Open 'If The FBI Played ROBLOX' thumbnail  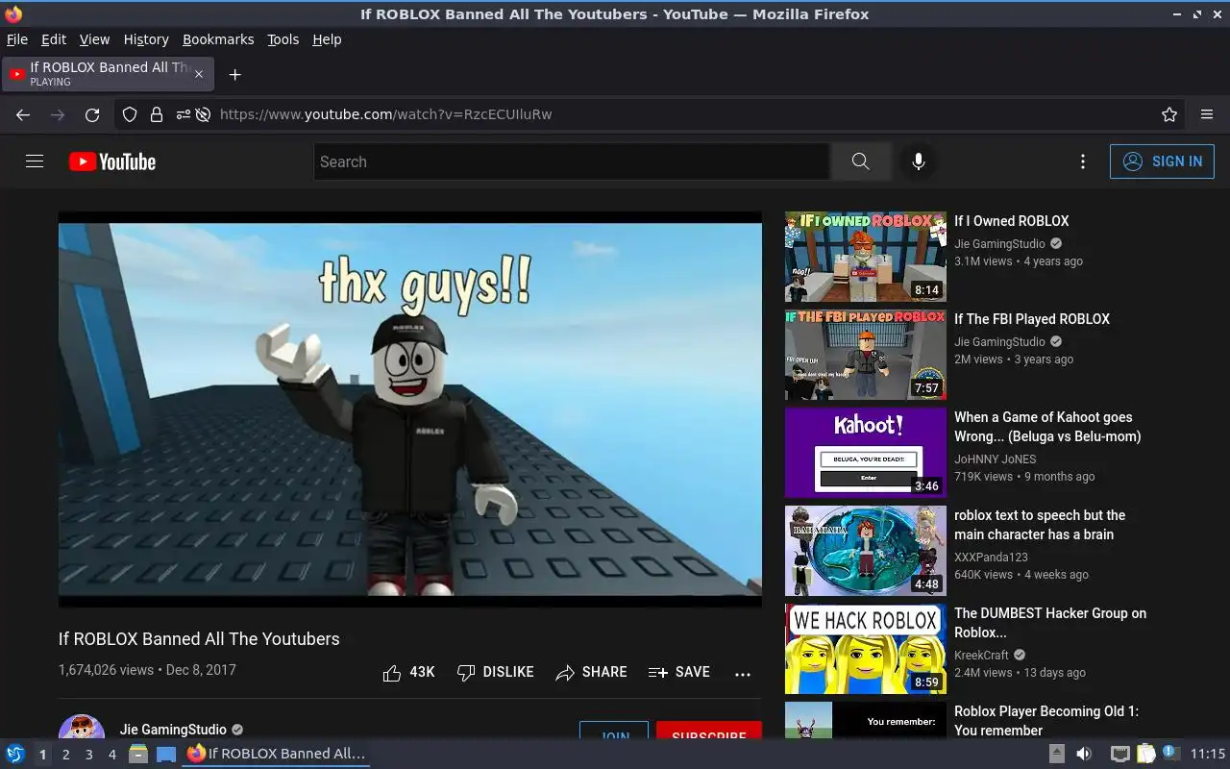tap(866, 355)
